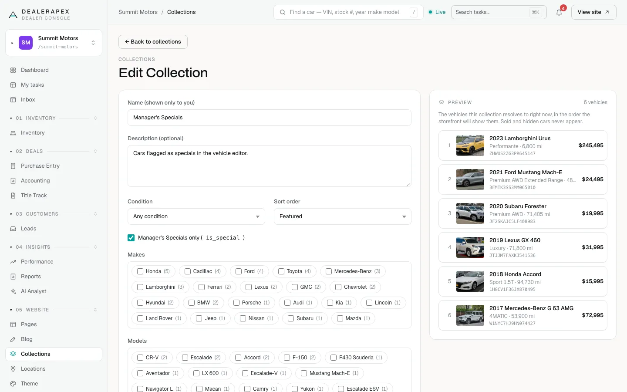Check the Honda make checkbox

click(140, 271)
